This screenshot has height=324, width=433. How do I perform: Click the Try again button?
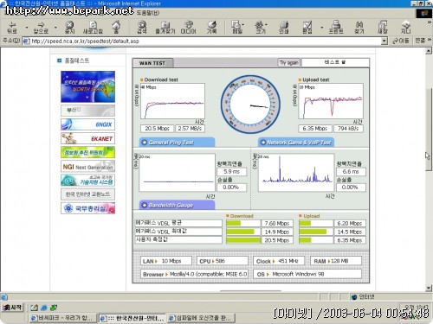[x=289, y=62]
